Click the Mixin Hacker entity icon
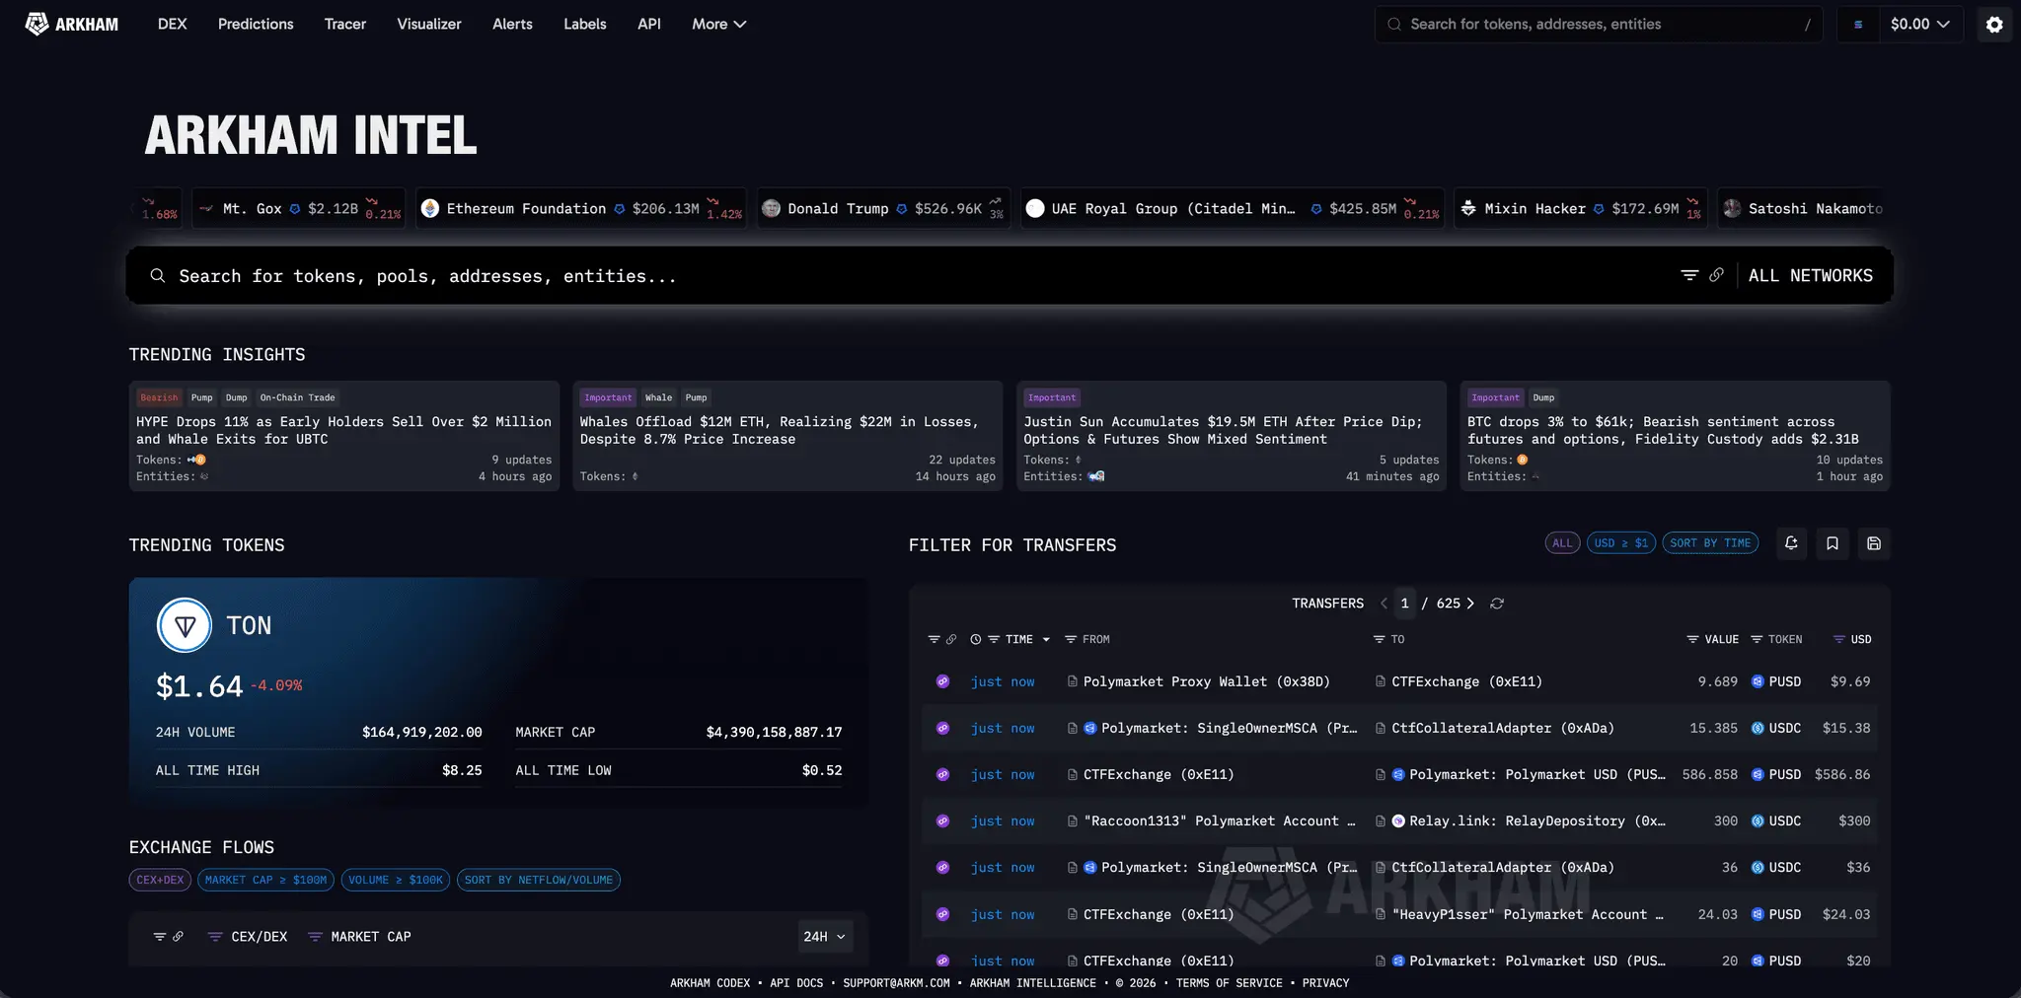The height and width of the screenshot is (998, 2021). tap(1468, 208)
